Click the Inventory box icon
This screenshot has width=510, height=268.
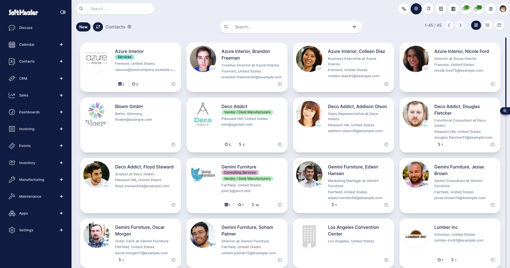[12, 163]
